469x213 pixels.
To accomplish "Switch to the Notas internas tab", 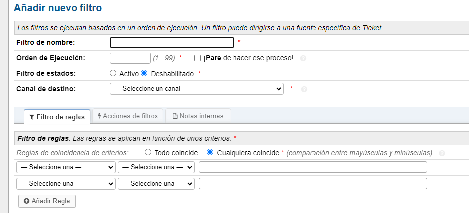I will (198, 116).
